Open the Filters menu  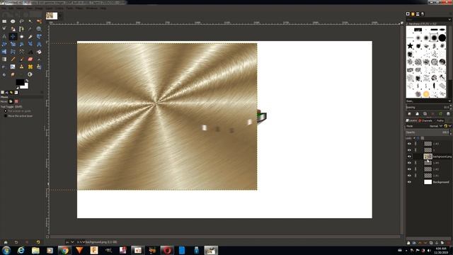[x=79, y=8]
